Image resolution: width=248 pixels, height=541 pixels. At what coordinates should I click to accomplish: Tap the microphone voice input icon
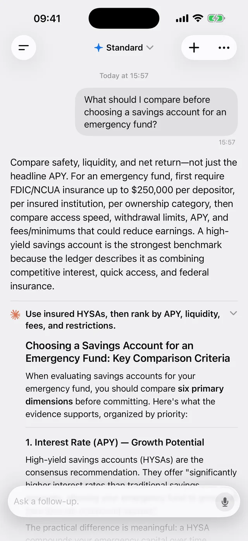coord(225,502)
